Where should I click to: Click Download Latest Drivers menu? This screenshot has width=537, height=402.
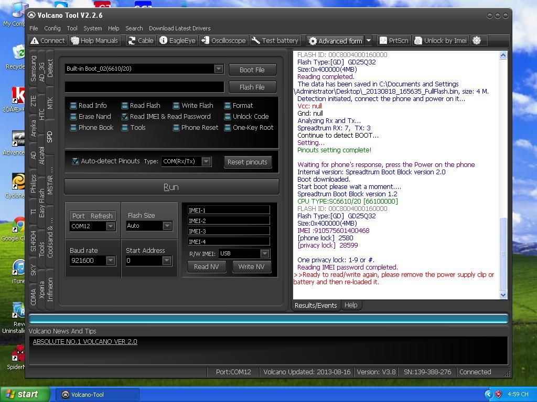pos(179,28)
